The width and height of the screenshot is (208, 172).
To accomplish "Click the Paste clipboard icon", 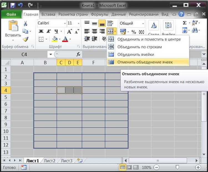I will click(13, 26).
